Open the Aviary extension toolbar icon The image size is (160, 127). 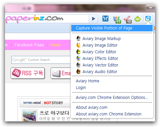[x=148, y=19]
